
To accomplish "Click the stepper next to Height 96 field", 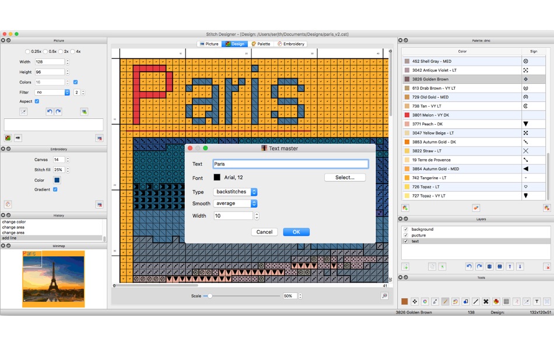I will click(68, 72).
